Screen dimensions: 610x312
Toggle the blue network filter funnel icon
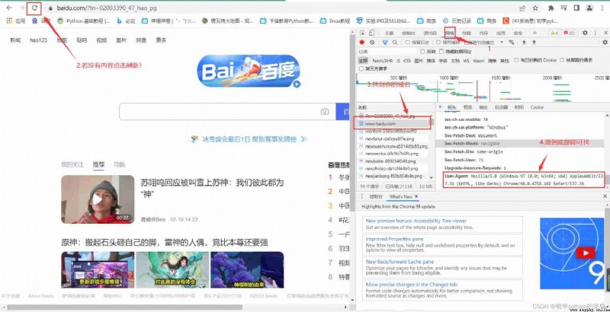tap(385, 43)
